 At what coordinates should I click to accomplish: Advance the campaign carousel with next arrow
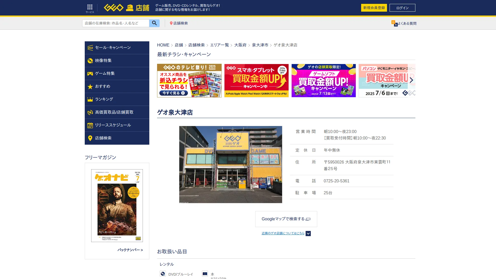pos(412,80)
